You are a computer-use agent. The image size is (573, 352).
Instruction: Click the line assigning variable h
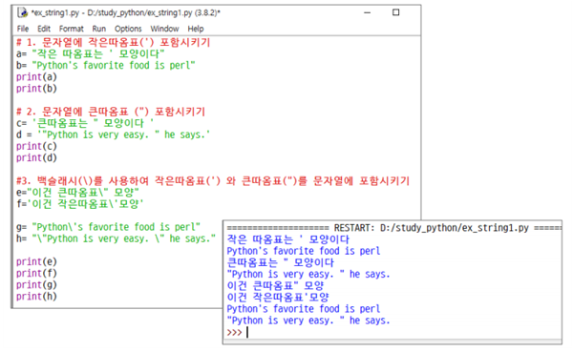[x=116, y=238]
